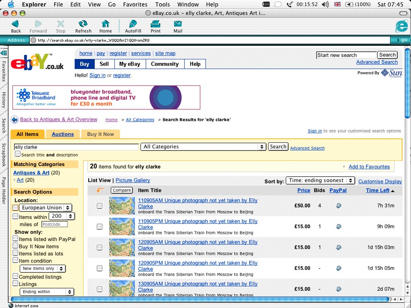This screenshot has width=411, height=308.
Task: Click the Refresh icon in the toolbar
Action: (x=83, y=26)
